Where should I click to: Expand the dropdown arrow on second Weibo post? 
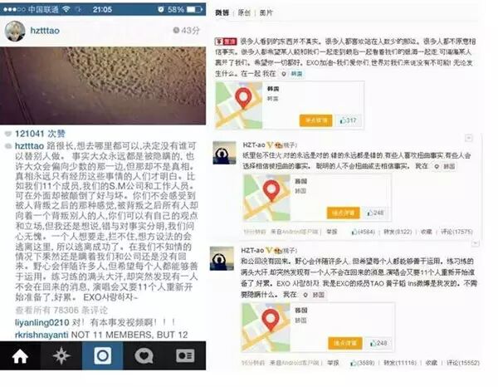pos(468,138)
